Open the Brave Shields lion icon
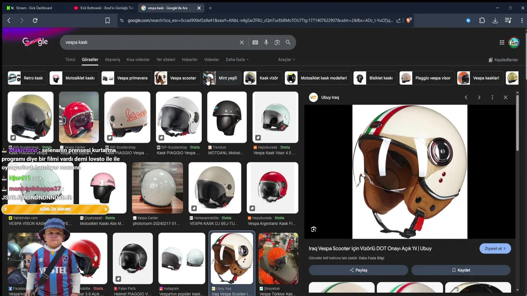Screen dimensions: 527x296 [x=409, y=20]
